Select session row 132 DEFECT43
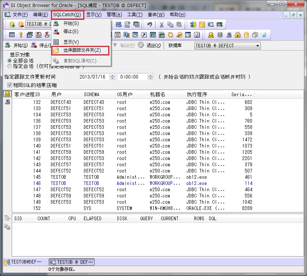 [133, 102]
